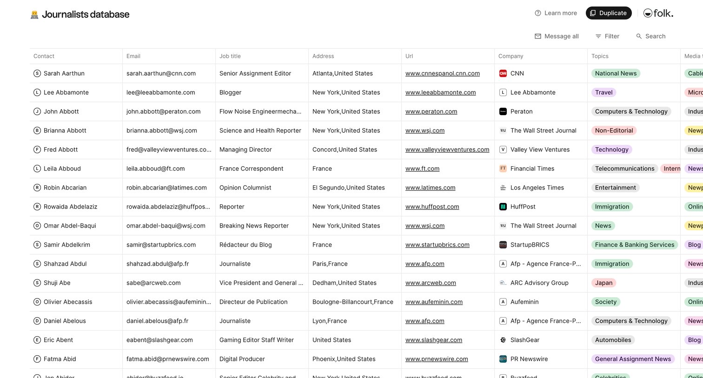Screen dimensions: 703x378
Task: Click Leila Abboud's avatar initial icon
Action: pos(37,169)
